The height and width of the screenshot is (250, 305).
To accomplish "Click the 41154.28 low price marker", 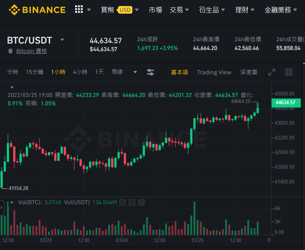I will 19,188.
